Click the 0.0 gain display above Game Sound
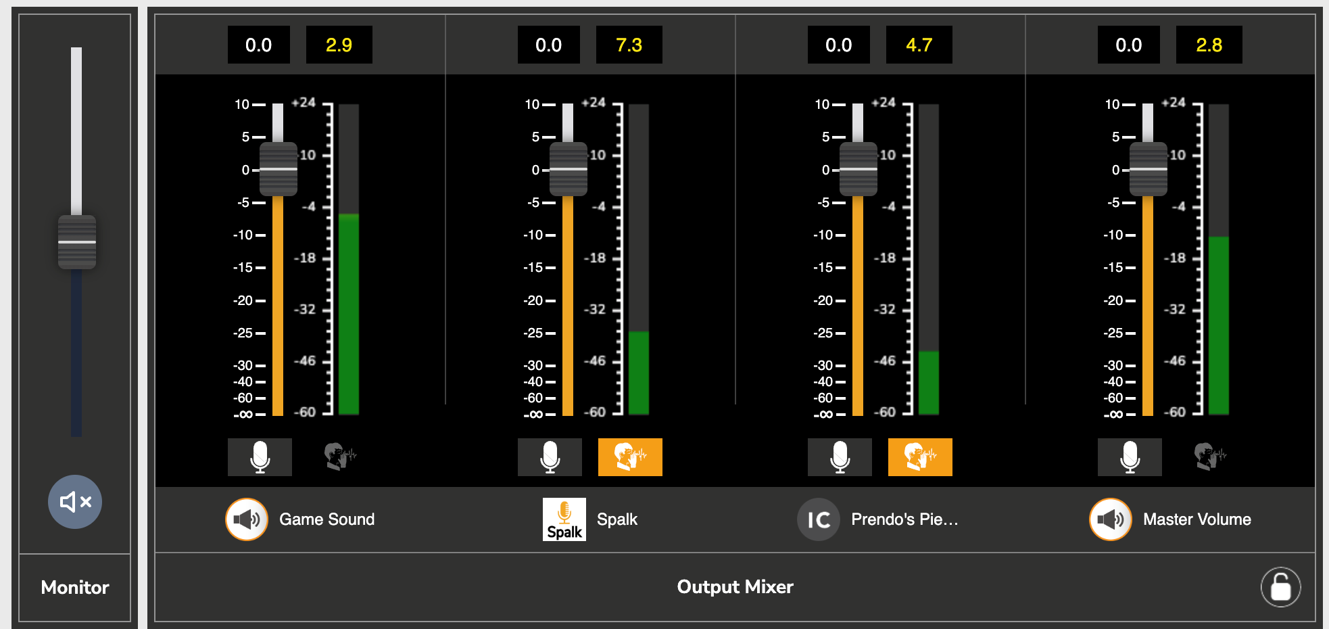Screen dimensions: 1329x629 (259, 45)
